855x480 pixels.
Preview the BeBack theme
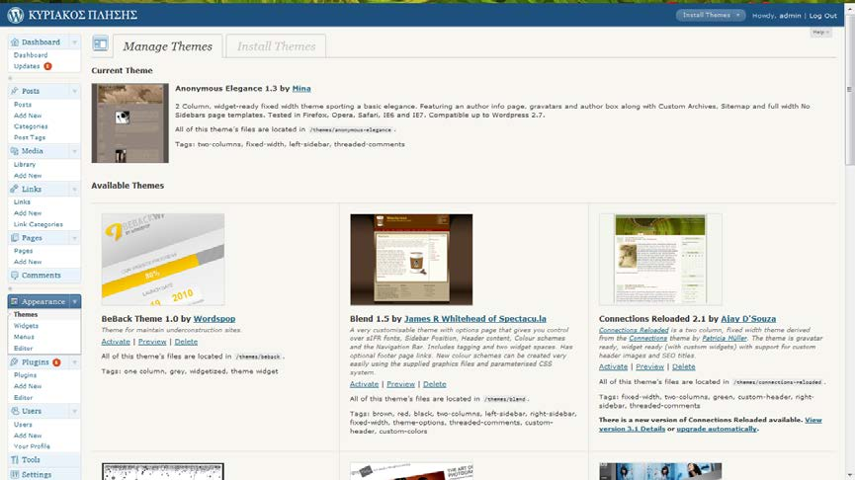point(152,342)
